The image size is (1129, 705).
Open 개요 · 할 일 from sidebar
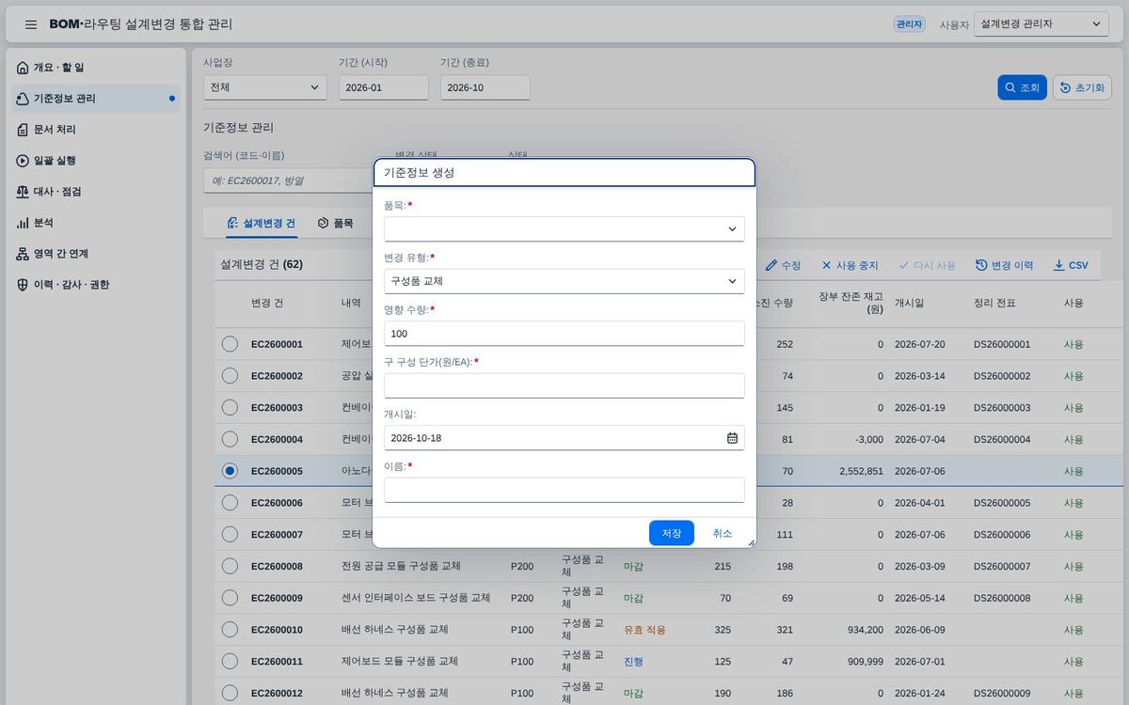96,68
